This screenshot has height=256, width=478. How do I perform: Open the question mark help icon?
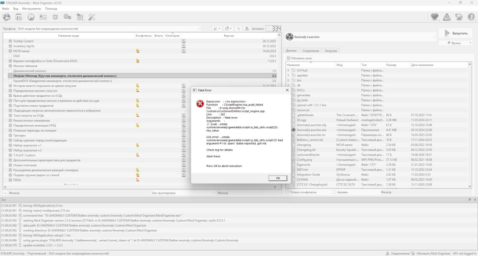pyautogui.click(x=471, y=17)
